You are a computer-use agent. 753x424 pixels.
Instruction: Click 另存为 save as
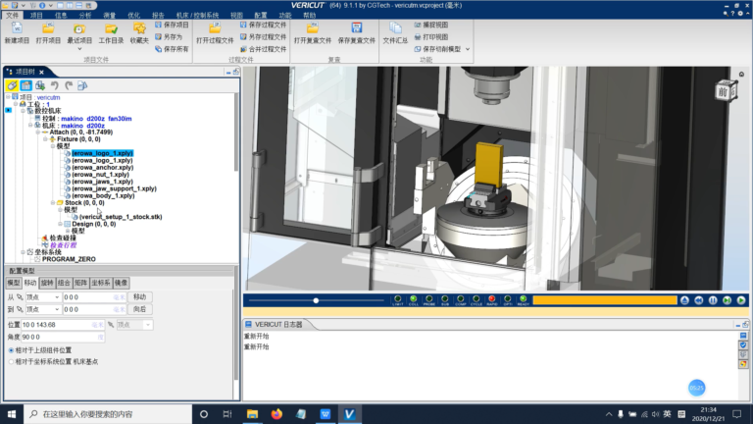169,36
